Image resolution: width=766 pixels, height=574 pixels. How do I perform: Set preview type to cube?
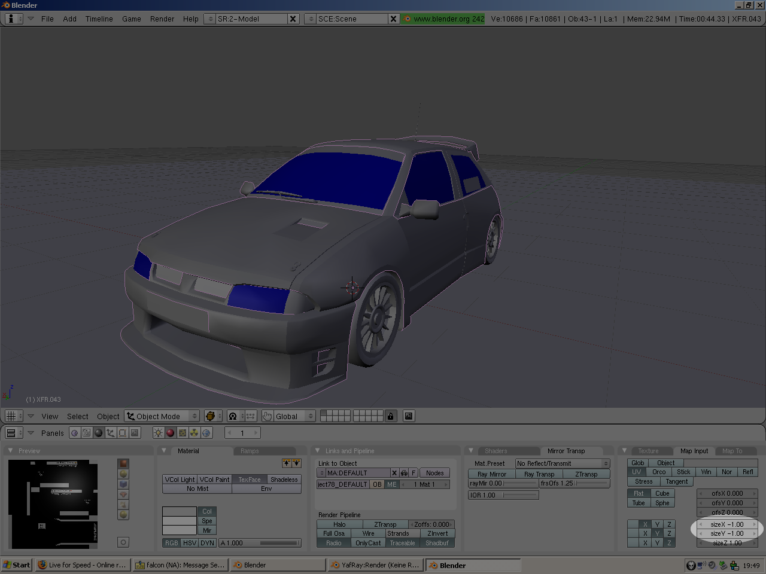click(123, 484)
